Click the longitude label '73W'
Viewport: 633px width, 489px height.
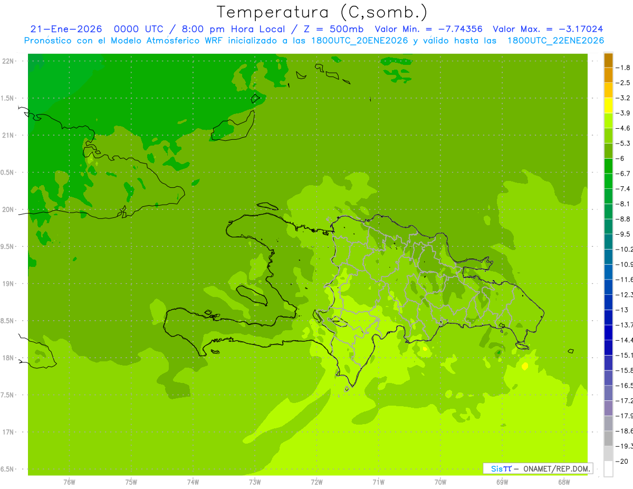pyautogui.click(x=255, y=483)
